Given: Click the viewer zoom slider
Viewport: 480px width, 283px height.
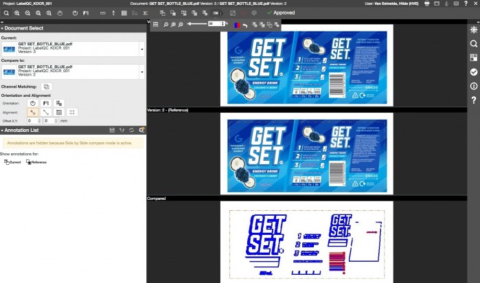Looking at the screenshot, I should (x=206, y=24).
